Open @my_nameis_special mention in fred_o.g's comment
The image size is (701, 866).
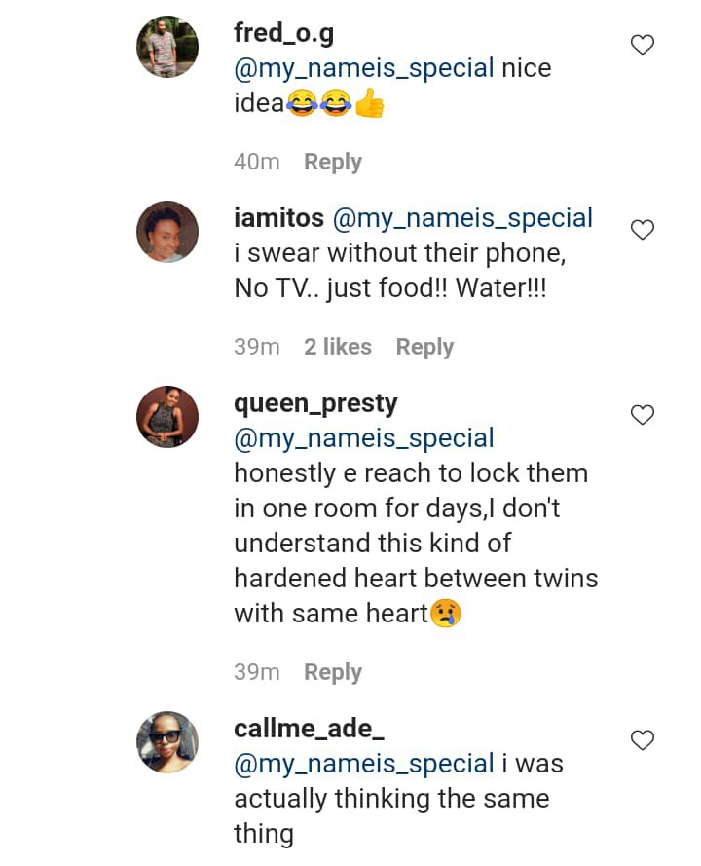(x=364, y=68)
